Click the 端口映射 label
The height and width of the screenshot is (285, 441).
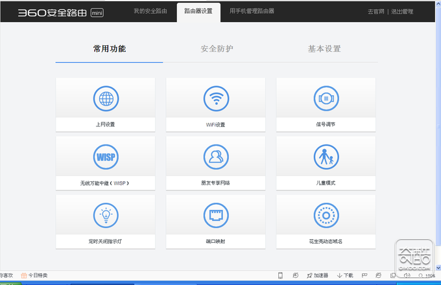(x=215, y=241)
